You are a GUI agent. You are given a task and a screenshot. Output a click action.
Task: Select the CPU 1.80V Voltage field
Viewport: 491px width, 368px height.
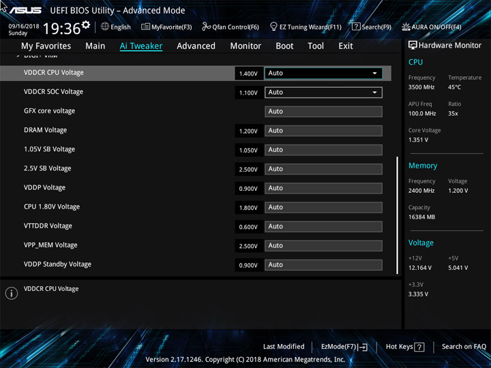[323, 207]
